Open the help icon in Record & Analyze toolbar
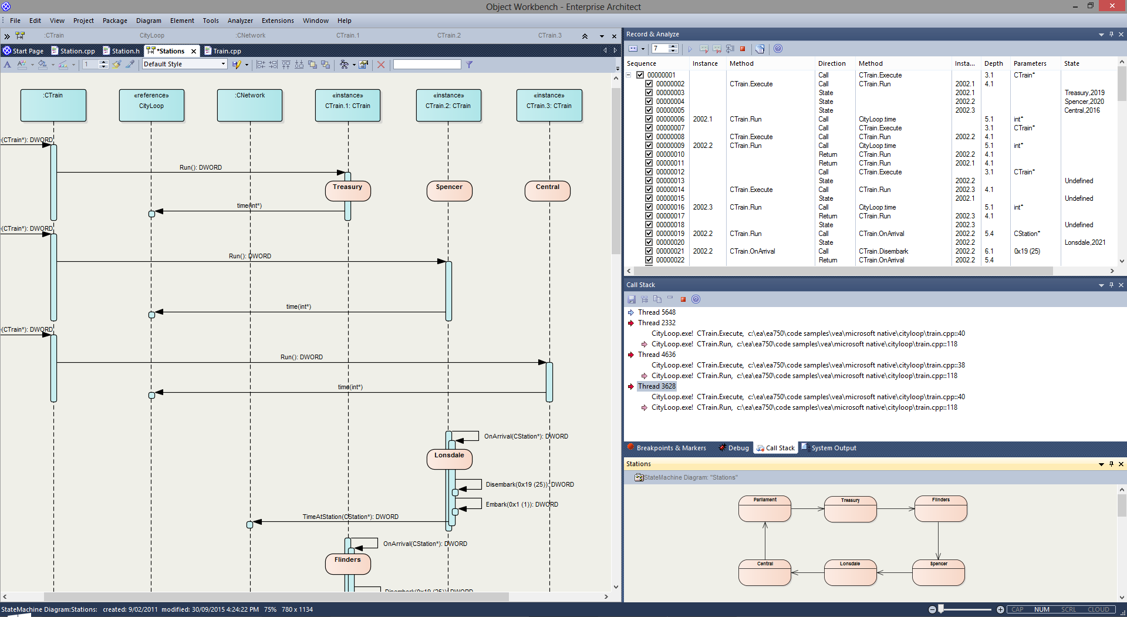 pos(778,49)
